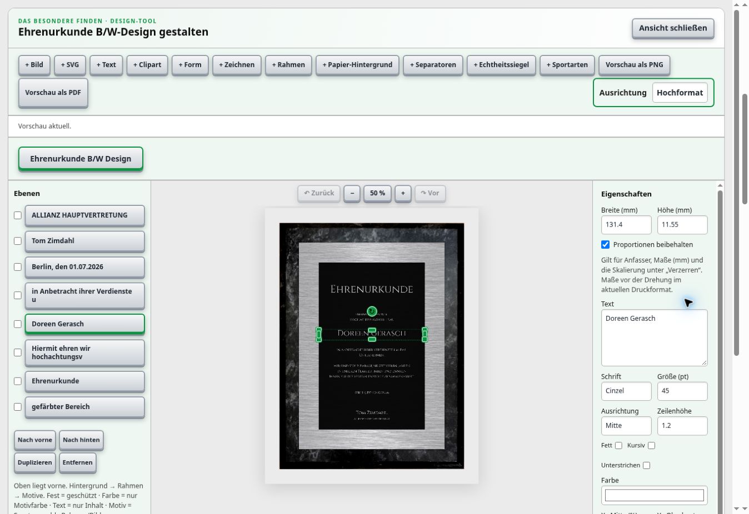The height and width of the screenshot is (514, 749).
Task: Activate the + Zeichnen drawing tool
Action: coord(237,65)
